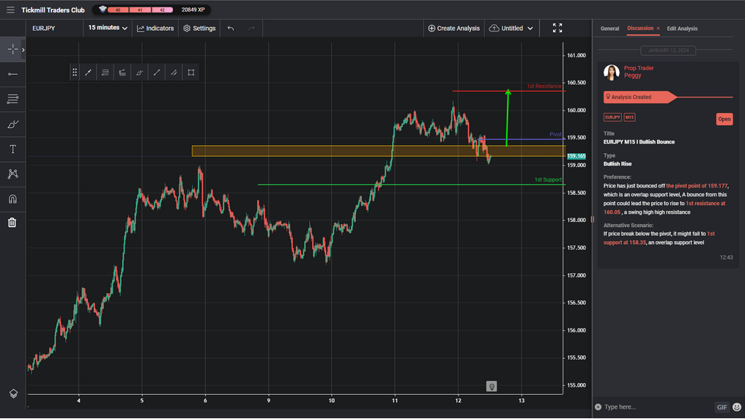745x419 pixels.
Task: Click the 1st Resistance line label
Action: (544, 86)
